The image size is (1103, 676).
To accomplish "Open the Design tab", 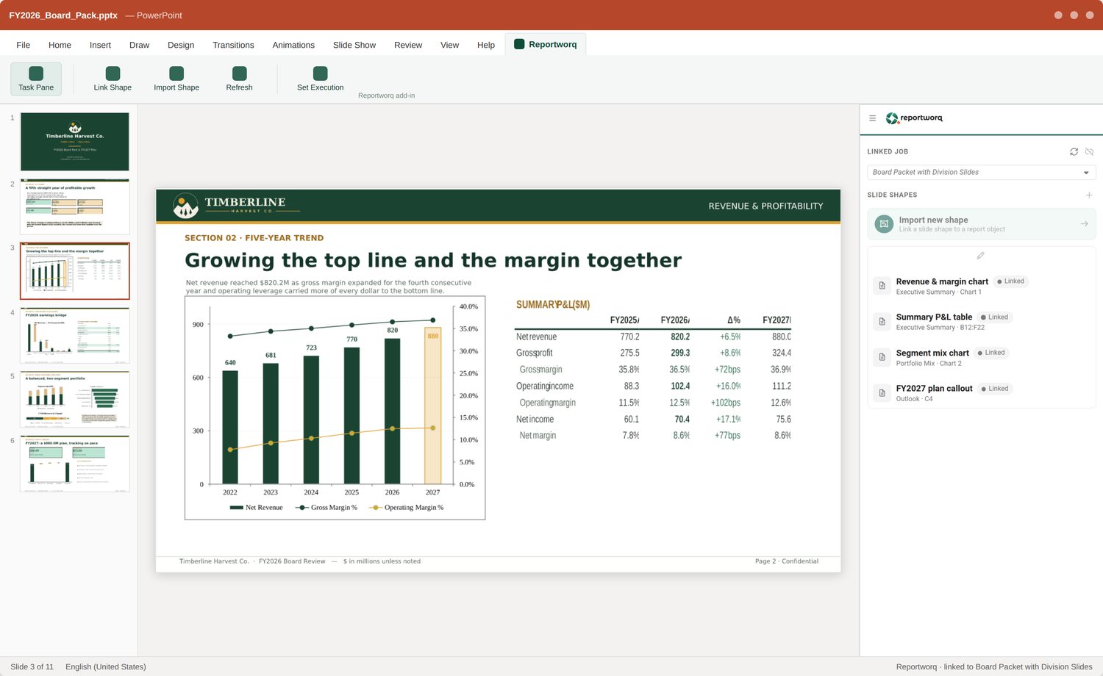I will [181, 45].
